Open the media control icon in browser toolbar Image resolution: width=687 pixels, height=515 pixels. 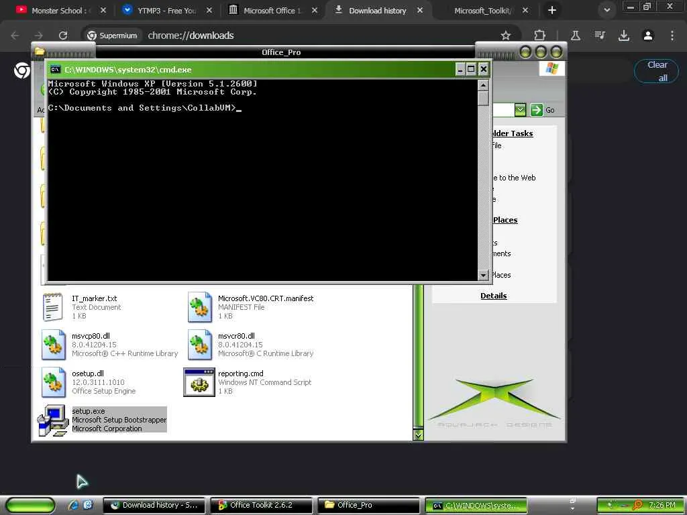600,36
